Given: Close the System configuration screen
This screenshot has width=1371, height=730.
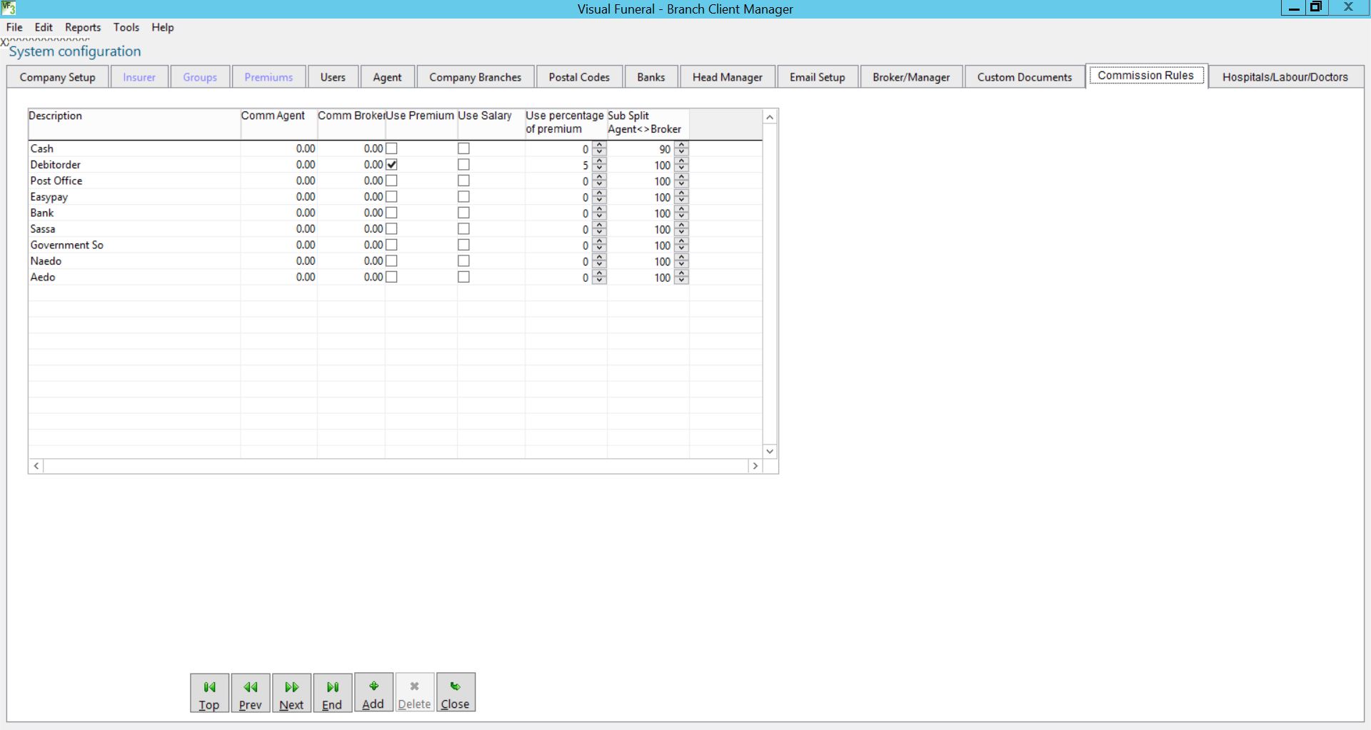Looking at the screenshot, I should [456, 693].
